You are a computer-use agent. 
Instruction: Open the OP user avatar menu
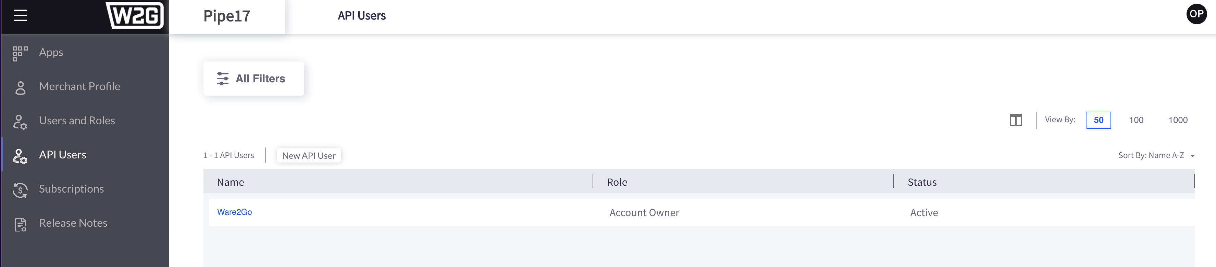[1196, 14]
